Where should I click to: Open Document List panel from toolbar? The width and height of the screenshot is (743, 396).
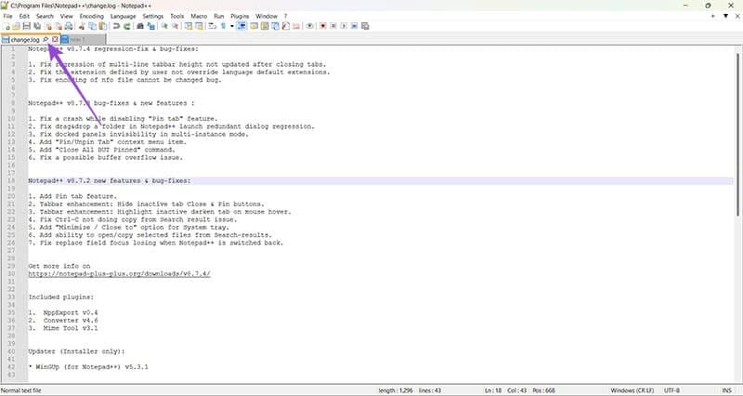tap(275, 26)
